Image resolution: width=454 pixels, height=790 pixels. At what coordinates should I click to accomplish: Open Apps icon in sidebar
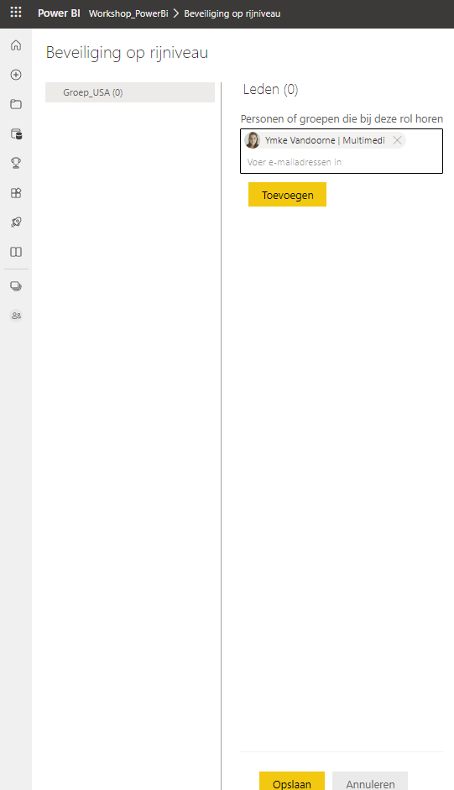pyautogui.click(x=16, y=193)
